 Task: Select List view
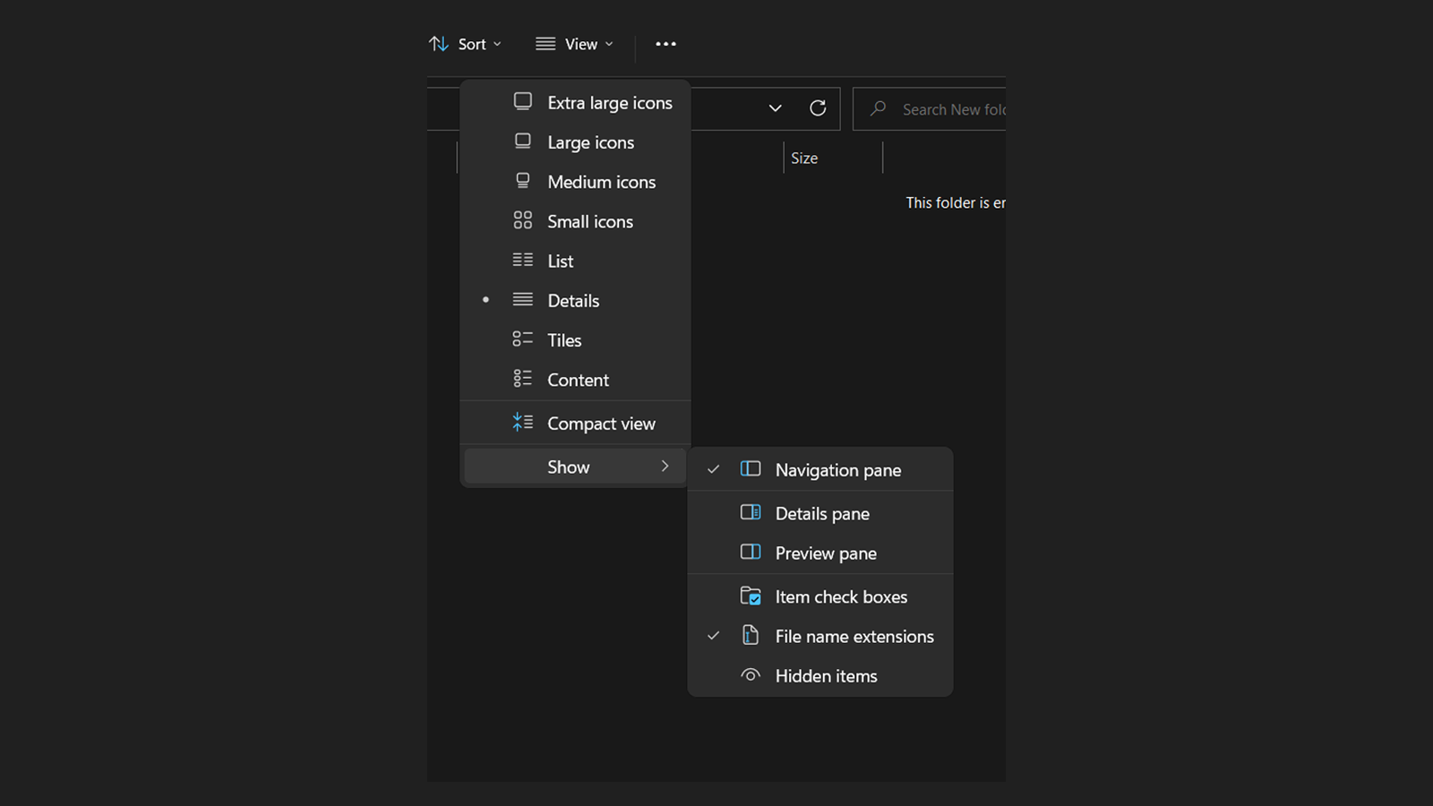coord(576,260)
